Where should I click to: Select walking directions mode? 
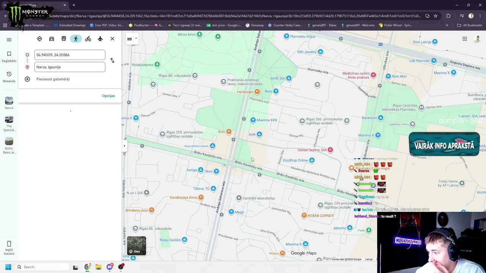tap(76, 39)
